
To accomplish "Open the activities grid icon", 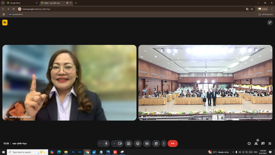I will [x=270, y=143].
